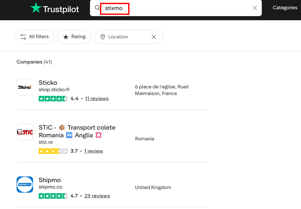View the STiC 1 review link
Screen dimensions: 301x209
point(94,151)
